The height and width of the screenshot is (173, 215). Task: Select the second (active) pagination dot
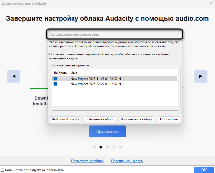(x=101, y=147)
